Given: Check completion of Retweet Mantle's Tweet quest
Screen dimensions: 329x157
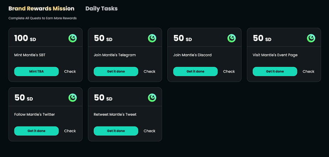Looking at the screenshot, I should tap(150, 131).
